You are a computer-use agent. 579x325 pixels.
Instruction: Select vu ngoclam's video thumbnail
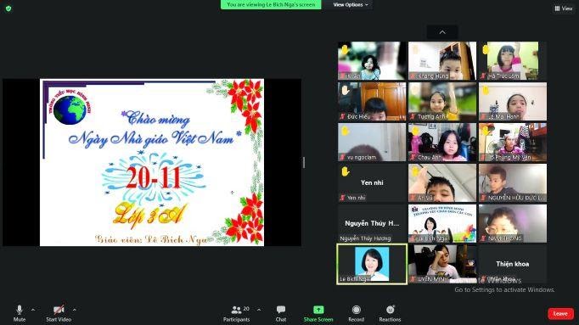372,142
